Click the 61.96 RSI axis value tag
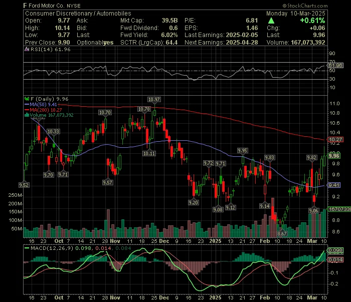 pyautogui.click(x=335, y=66)
